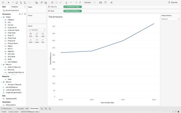The height and width of the screenshot is (113, 181).
Task: Click the Dimensions view-as-list grid icon
Action: coord(20,14)
